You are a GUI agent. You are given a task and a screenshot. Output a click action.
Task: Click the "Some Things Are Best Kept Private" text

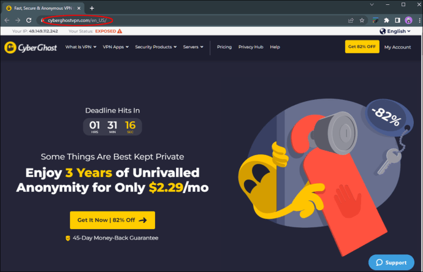click(113, 157)
